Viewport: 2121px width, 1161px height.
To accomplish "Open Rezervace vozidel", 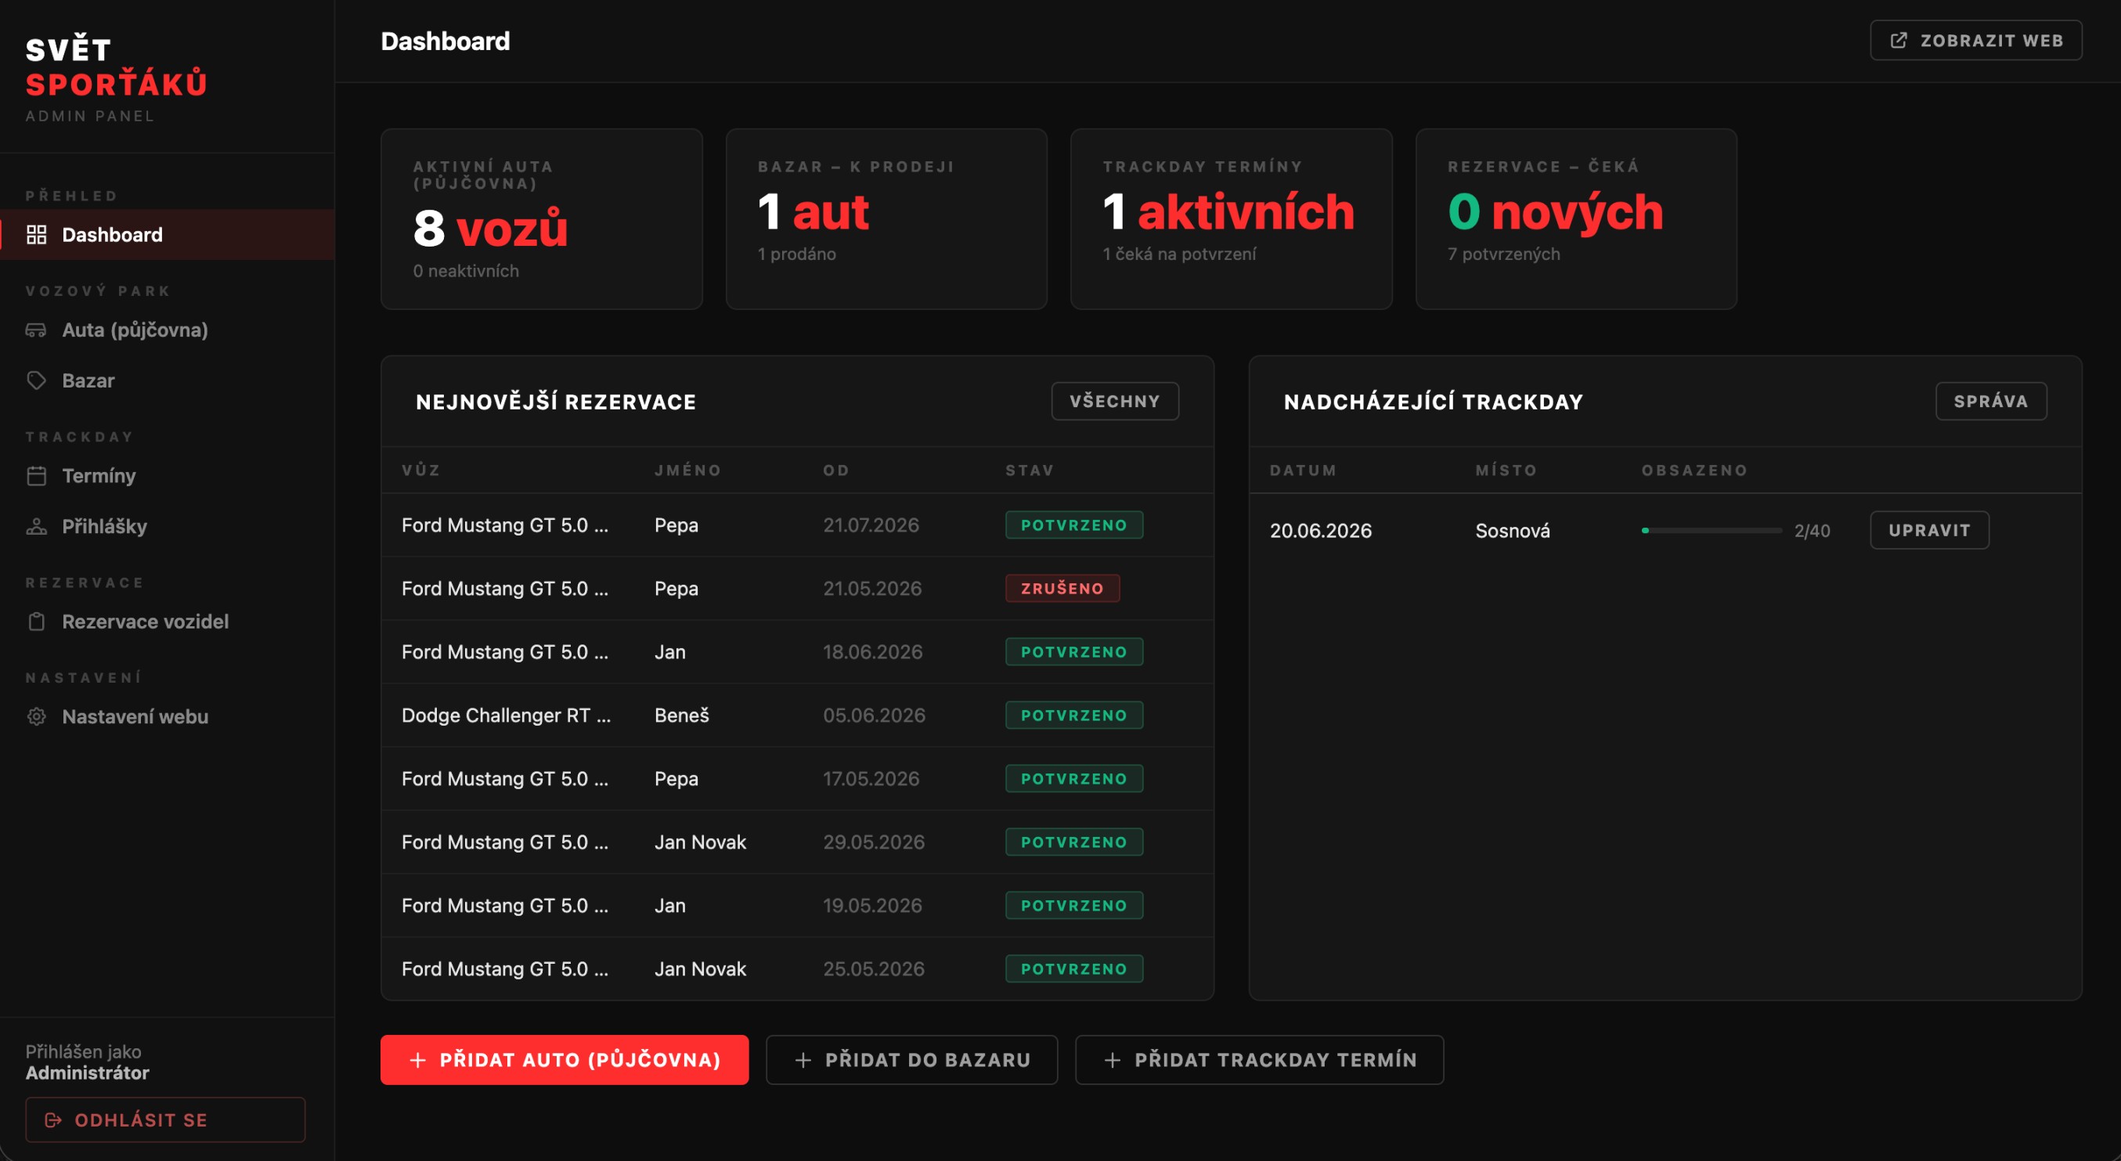I will 167,622.
